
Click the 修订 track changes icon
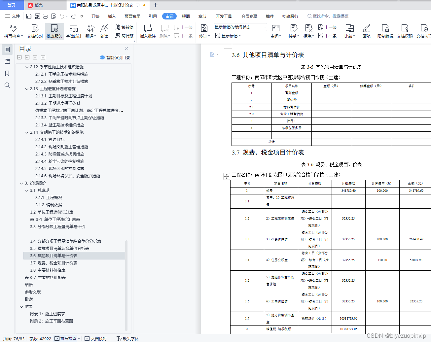pos(204,28)
